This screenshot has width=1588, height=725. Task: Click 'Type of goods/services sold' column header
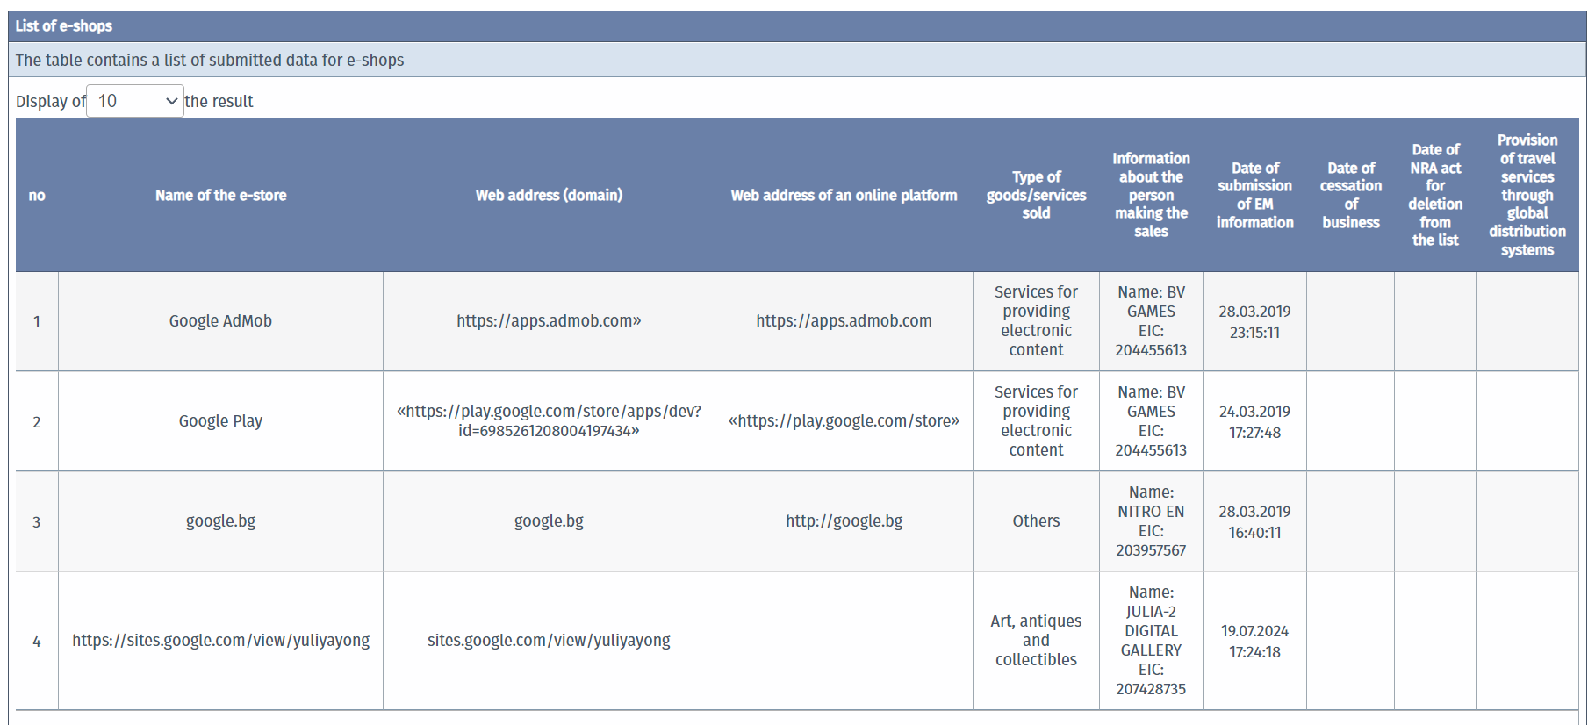[1036, 195]
